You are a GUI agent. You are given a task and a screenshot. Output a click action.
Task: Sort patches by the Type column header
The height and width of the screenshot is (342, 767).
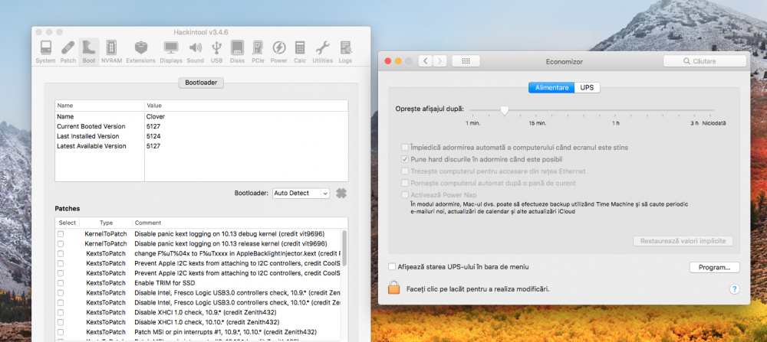point(106,223)
